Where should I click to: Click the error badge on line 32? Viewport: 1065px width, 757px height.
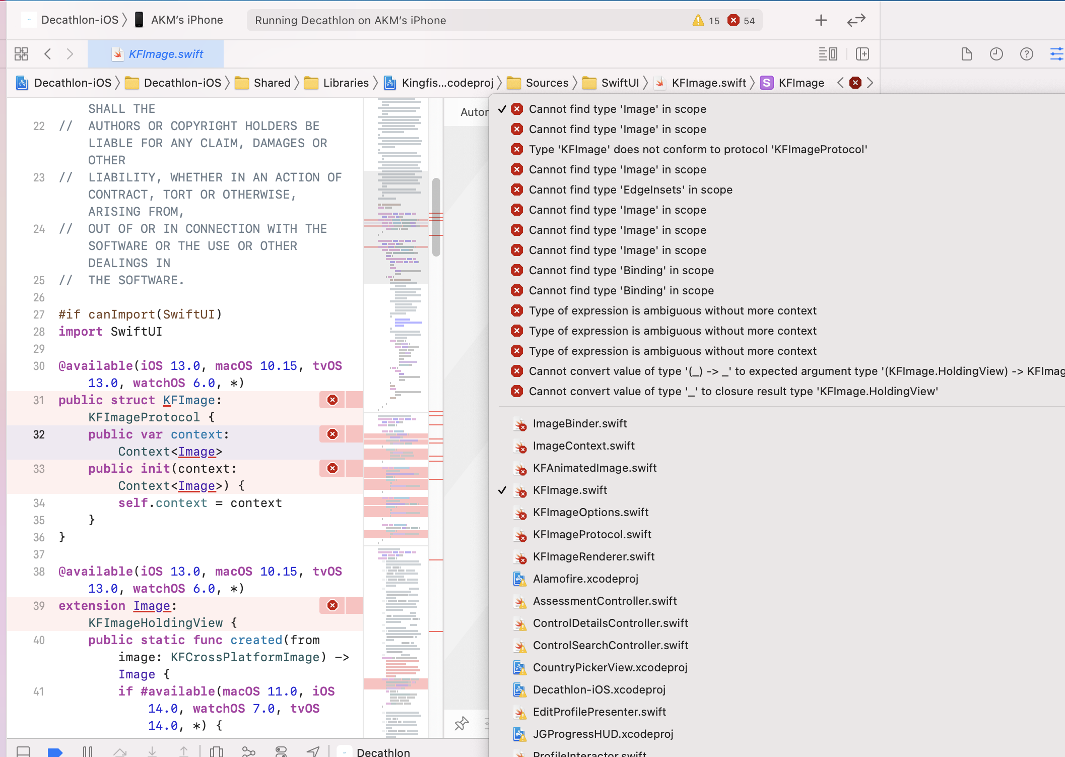pyautogui.click(x=331, y=434)
